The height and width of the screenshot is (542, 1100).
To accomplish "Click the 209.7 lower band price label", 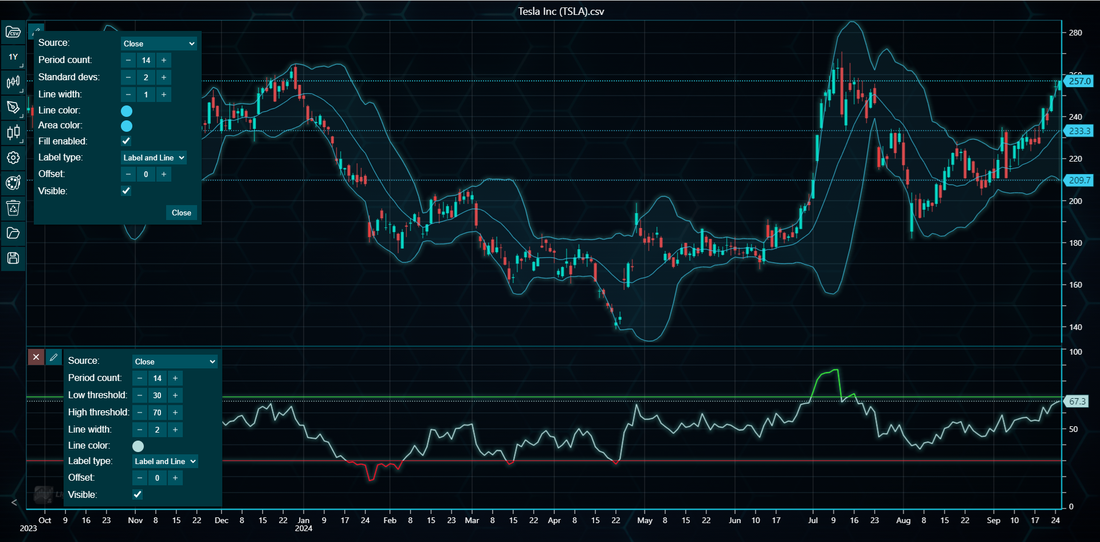I will pyautogui.click(x=1079, y=180).
